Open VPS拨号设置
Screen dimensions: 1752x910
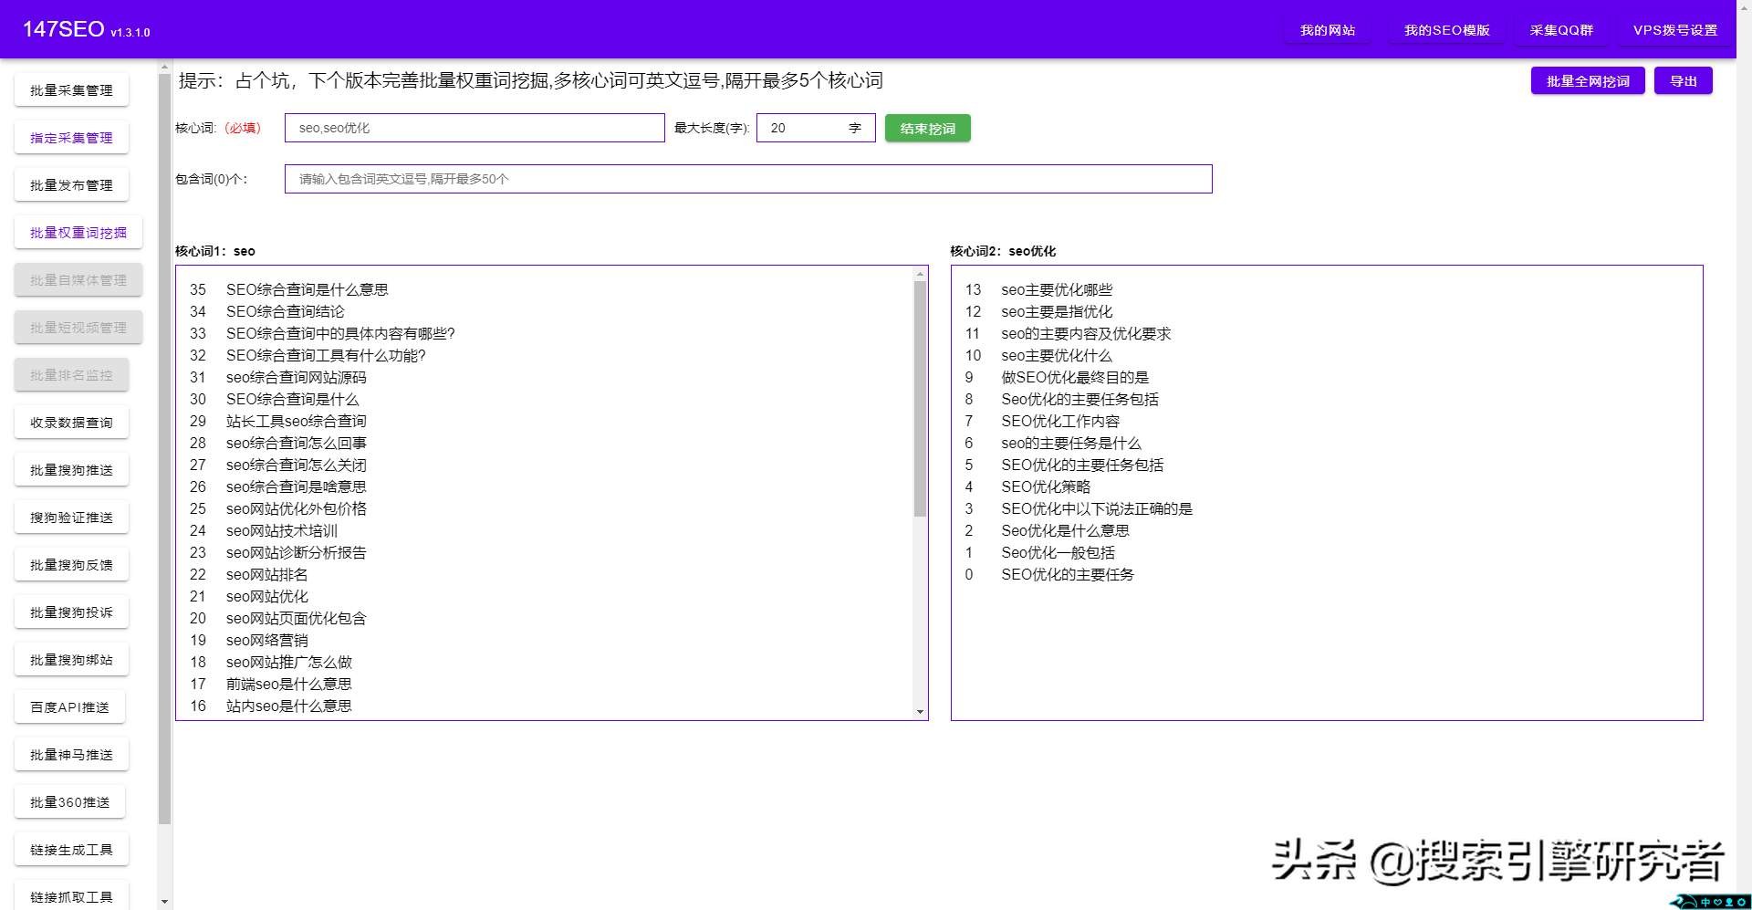(1674, 29)
